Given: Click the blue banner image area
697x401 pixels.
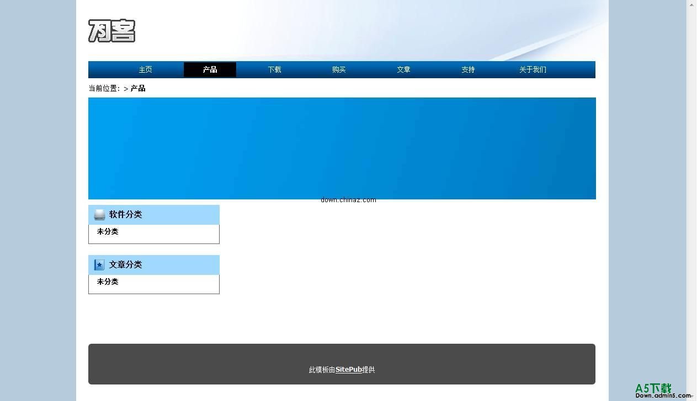Looking at the screenshot, I should 342,148.
